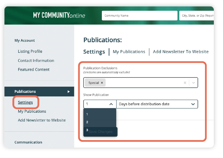
Task: Collapse the Show Publication number dropdown
Action: pos(111,104)
